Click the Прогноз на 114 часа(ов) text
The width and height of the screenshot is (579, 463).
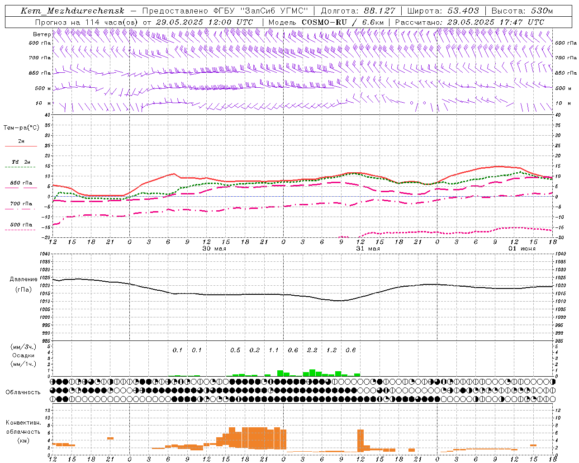tap(87, 22)
